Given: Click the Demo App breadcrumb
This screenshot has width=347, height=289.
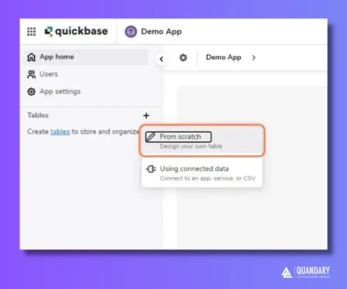Looking at the screenshot, I should pyautogui.click(x=223, y=57).
